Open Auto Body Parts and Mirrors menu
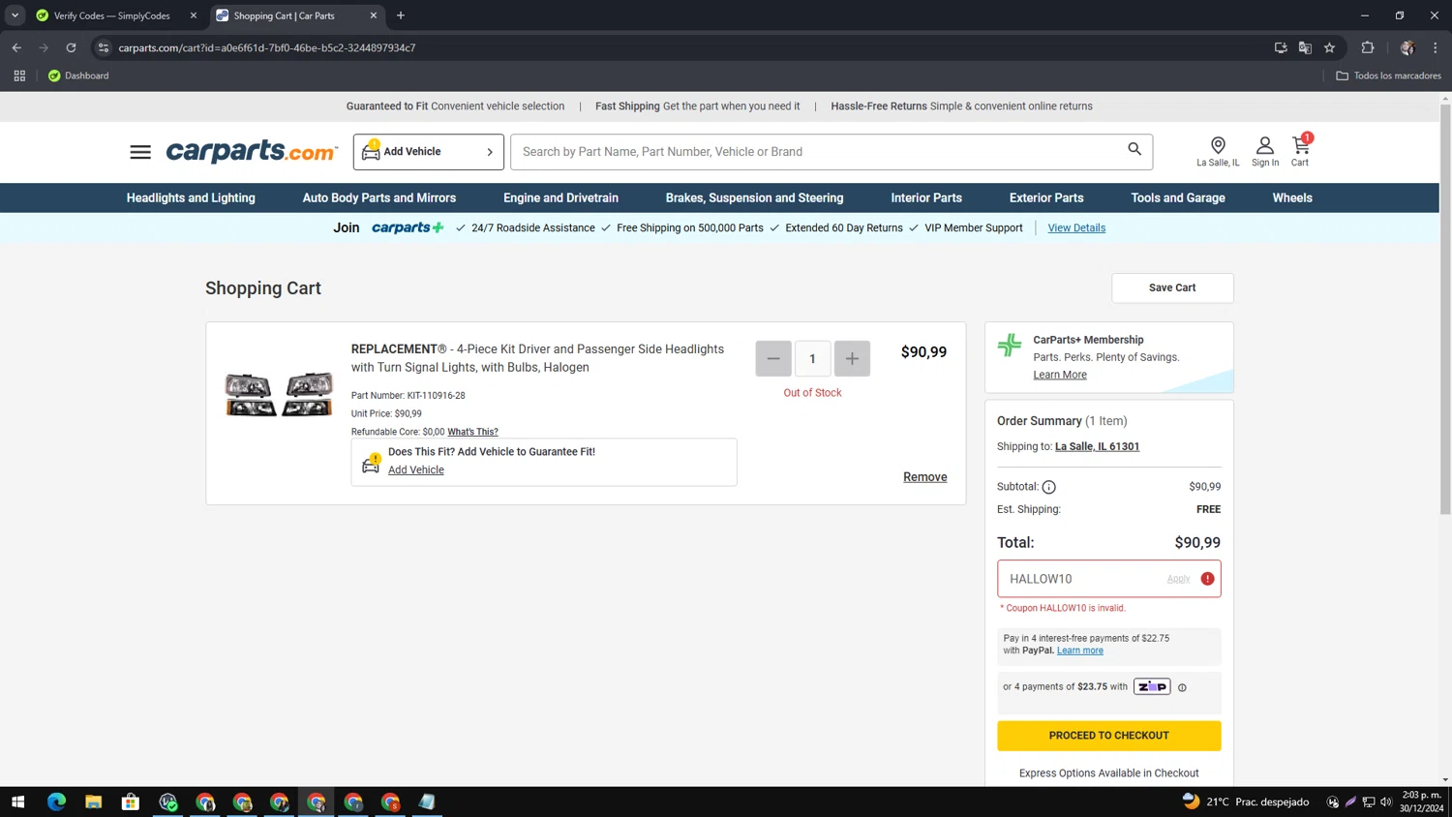The width and height of the screenshot is (1452, 817). pyautogui.click(x=379, y=197)
